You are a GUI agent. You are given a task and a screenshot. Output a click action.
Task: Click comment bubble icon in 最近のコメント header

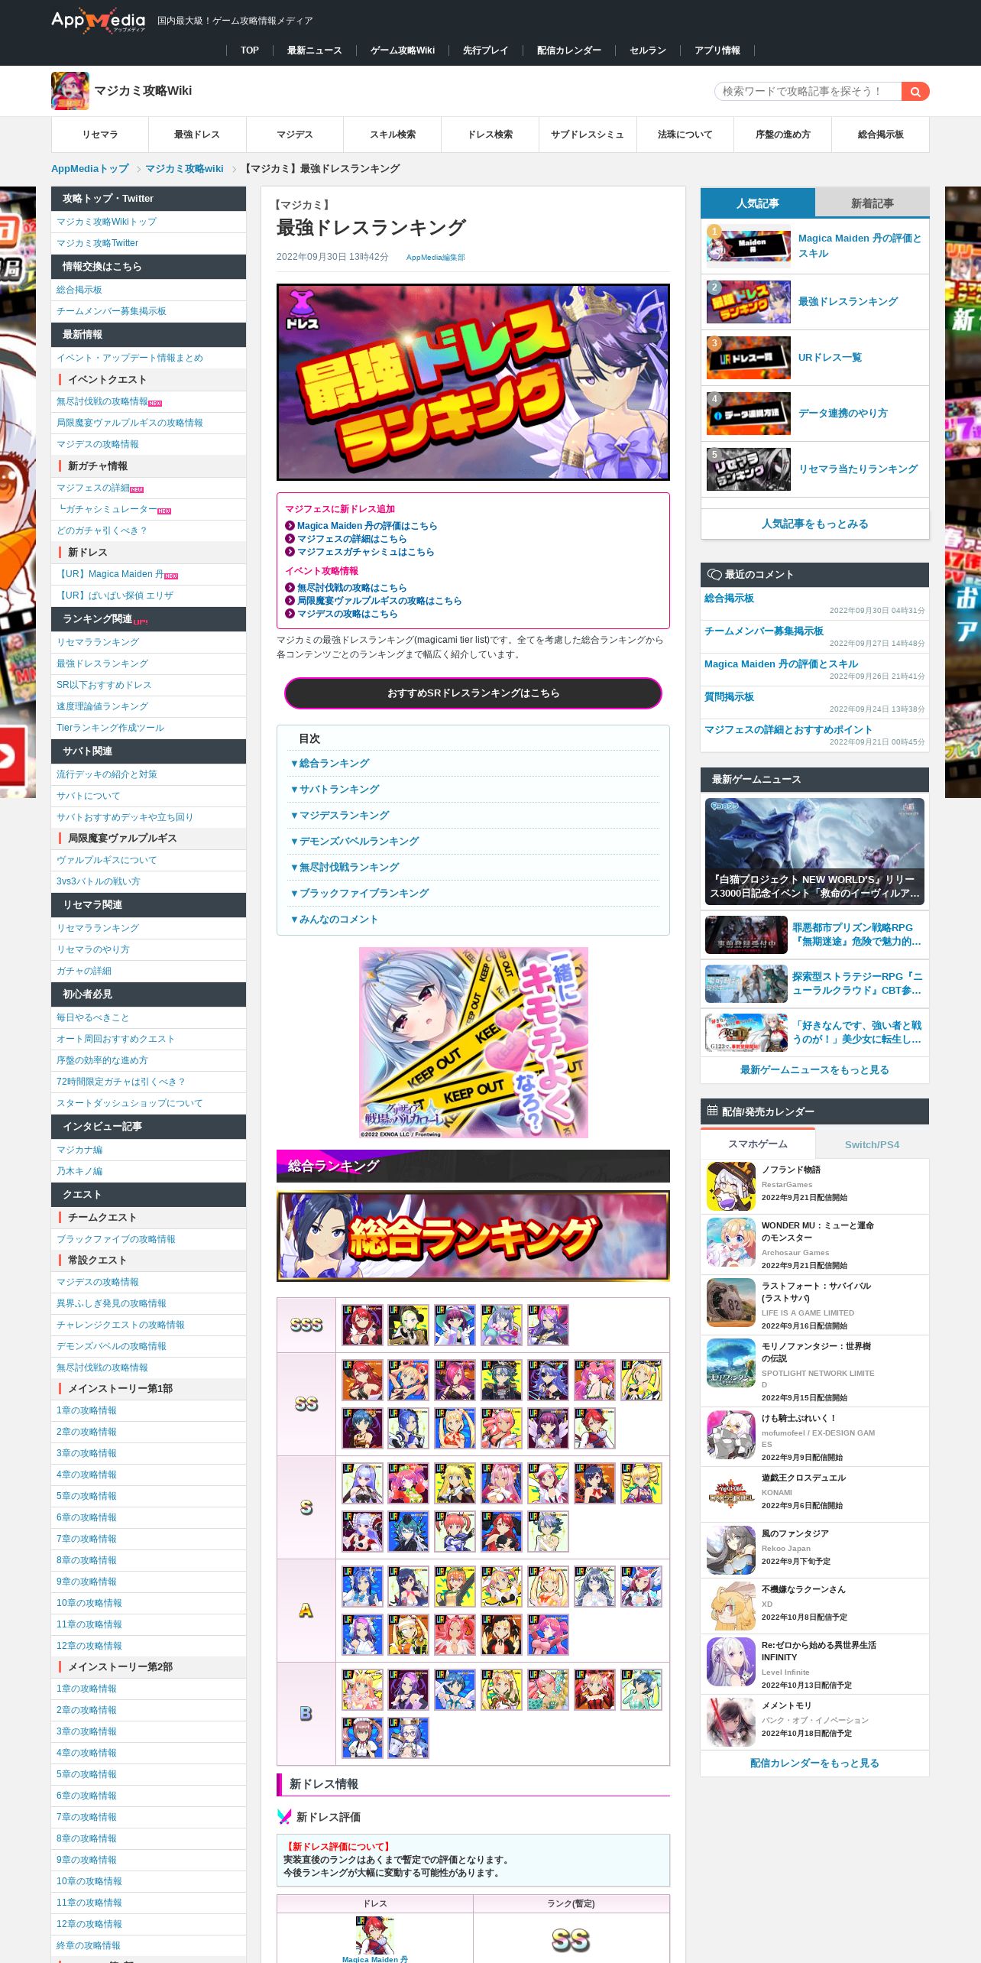pyautogui.click(x=714, y=575)
